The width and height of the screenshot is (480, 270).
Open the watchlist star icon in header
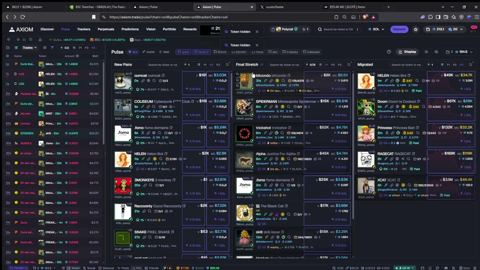pyautogui.click(x=415, y=29)
